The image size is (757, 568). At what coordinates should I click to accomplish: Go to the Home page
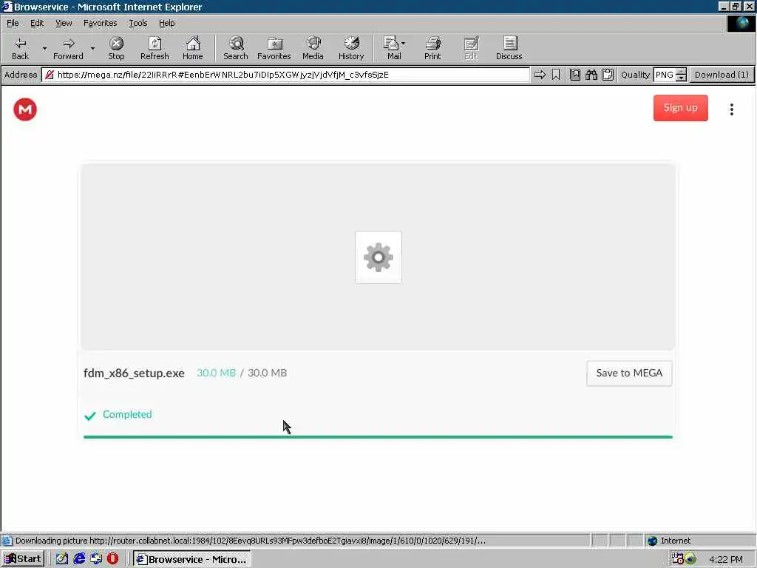click(x=193, y=48)
